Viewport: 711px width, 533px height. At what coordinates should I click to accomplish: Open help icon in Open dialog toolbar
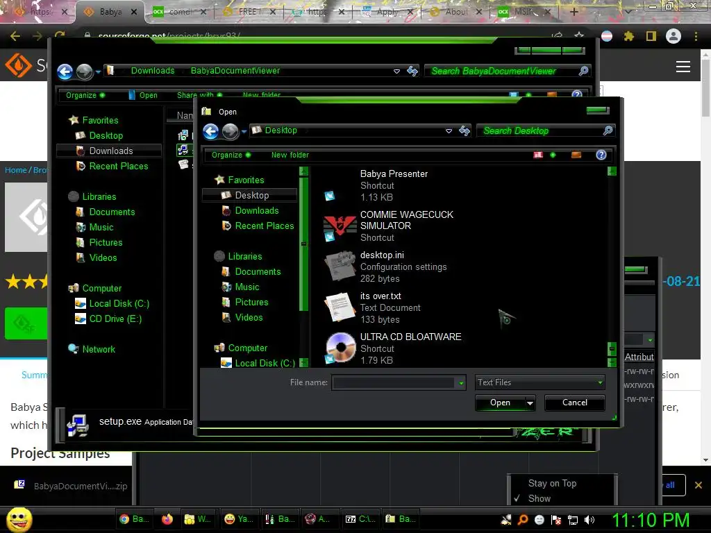pyautogui.click(x=601, y=155)
